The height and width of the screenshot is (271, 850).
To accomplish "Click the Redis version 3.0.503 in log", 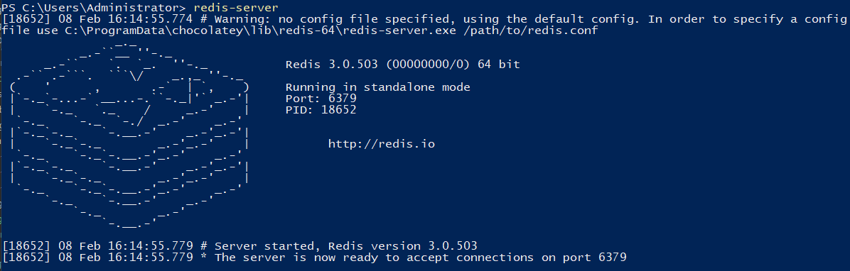I will click(x=403, y=246).
